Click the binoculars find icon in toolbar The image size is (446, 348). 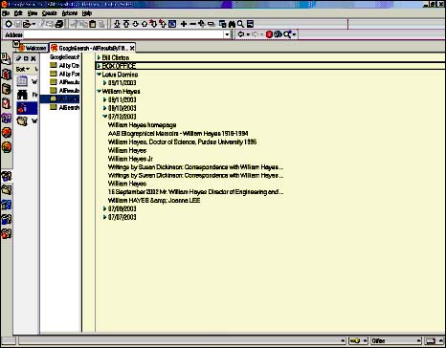point(232,24)
